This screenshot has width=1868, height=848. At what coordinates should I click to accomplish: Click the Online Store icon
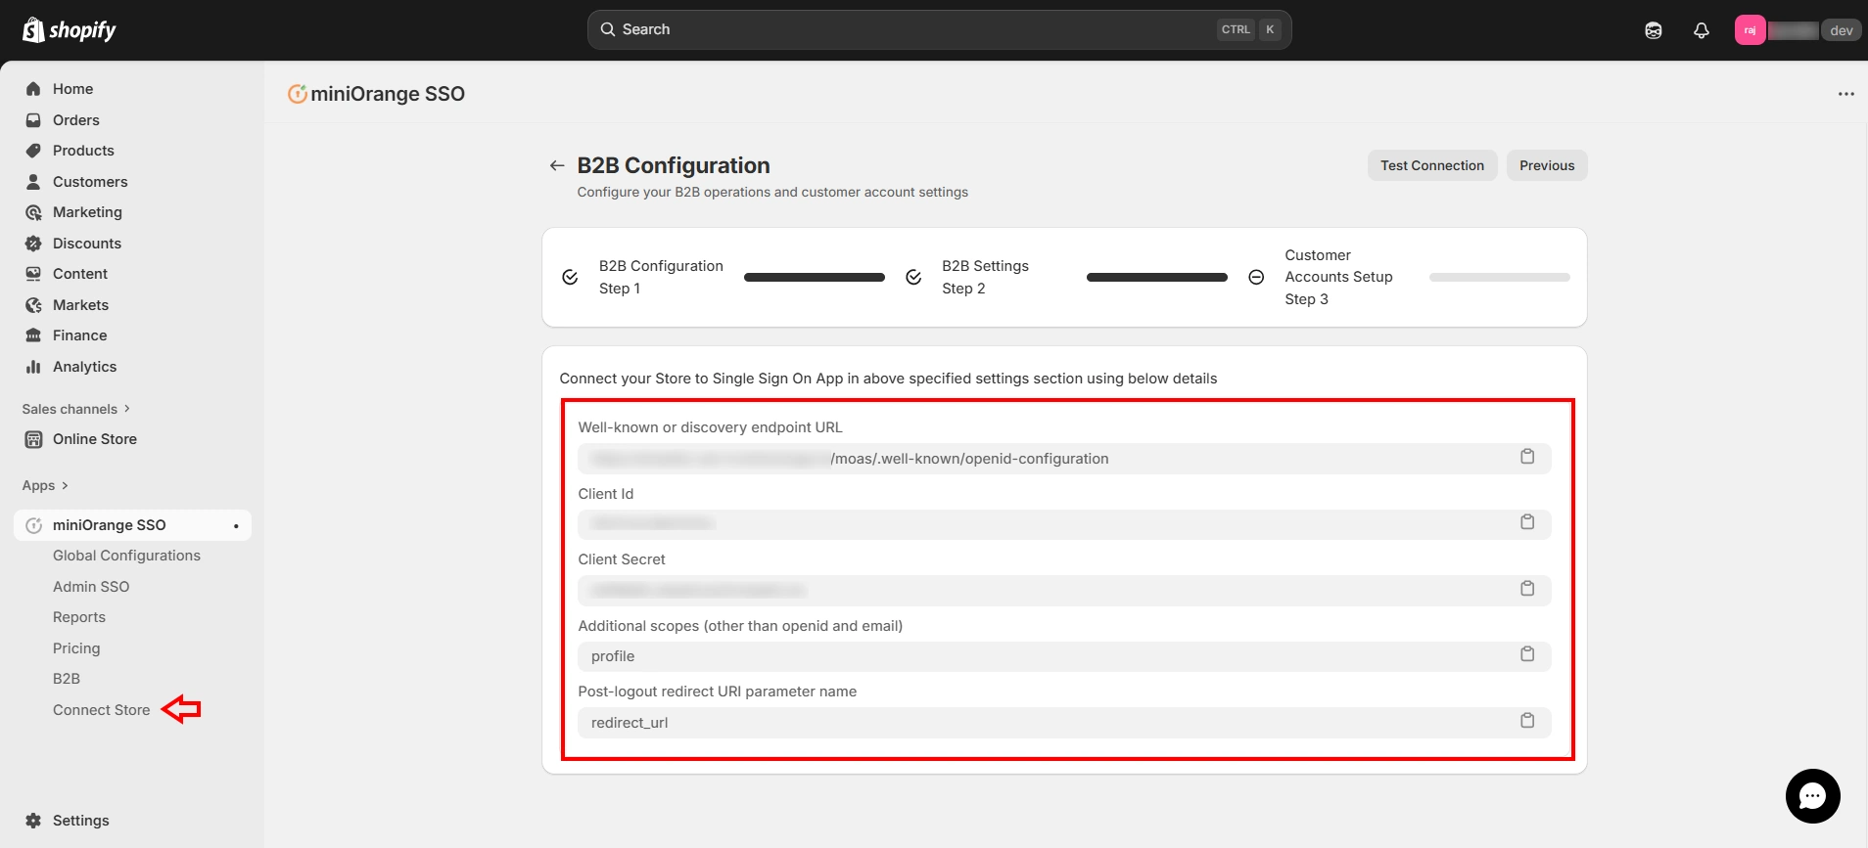pos(33,439)
